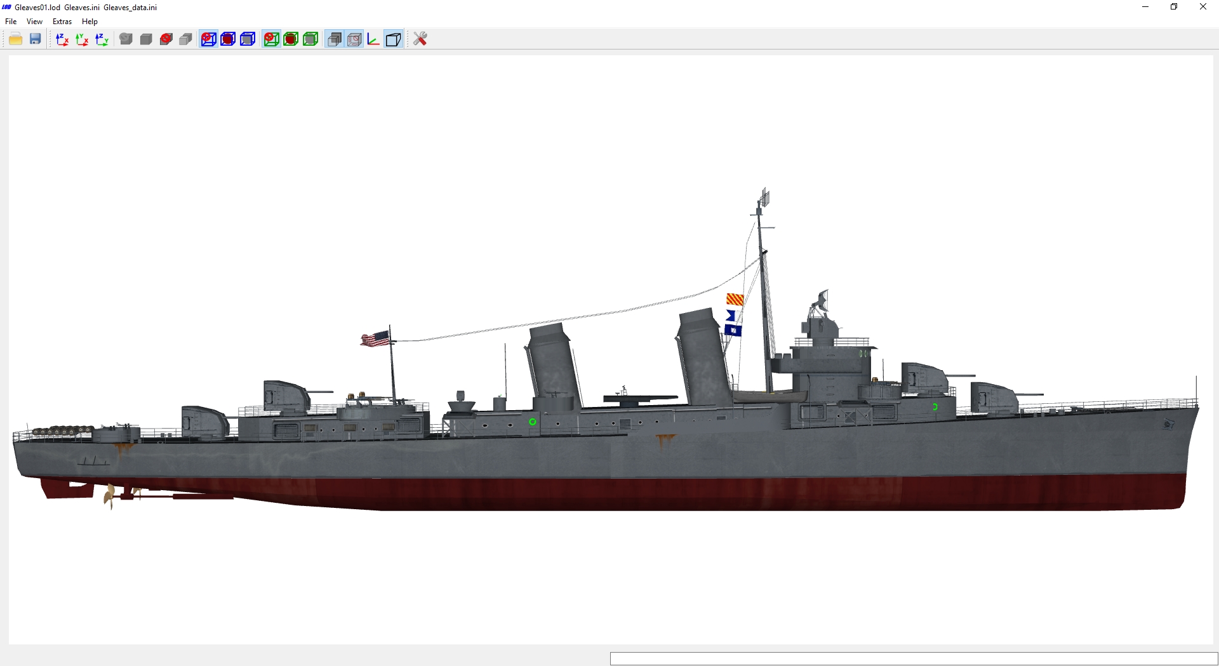Viewport: 1219px width, 666px height.
Task: Open the settings wrench and screwdriver tool
Action: [x=420, y=39]
